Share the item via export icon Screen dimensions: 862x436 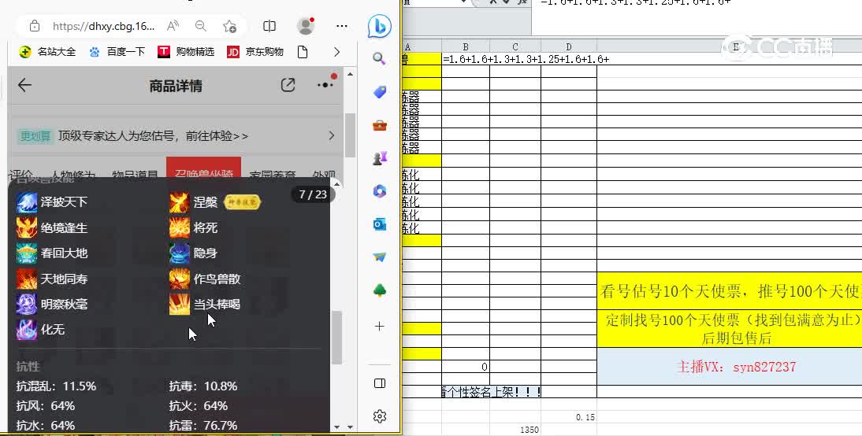click(x=288, y=84)
